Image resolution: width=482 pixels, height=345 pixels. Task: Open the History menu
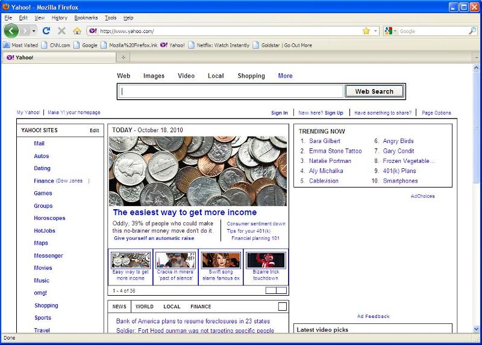tap(59, 18)
